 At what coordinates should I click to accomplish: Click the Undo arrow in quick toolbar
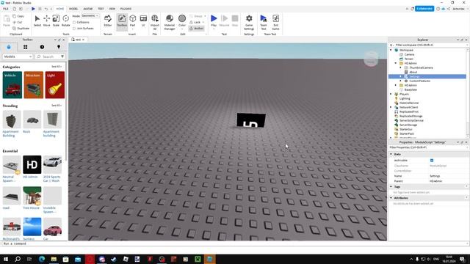pyautogui.click(x=46, y=9)
